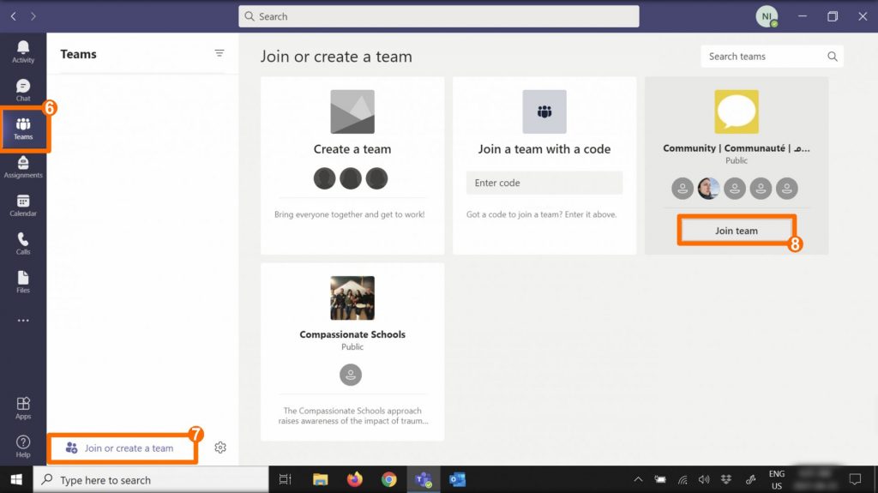The width and height of the screenshot is (878, 493).
Task: Click the Create a team title
Action: [352, 149]
